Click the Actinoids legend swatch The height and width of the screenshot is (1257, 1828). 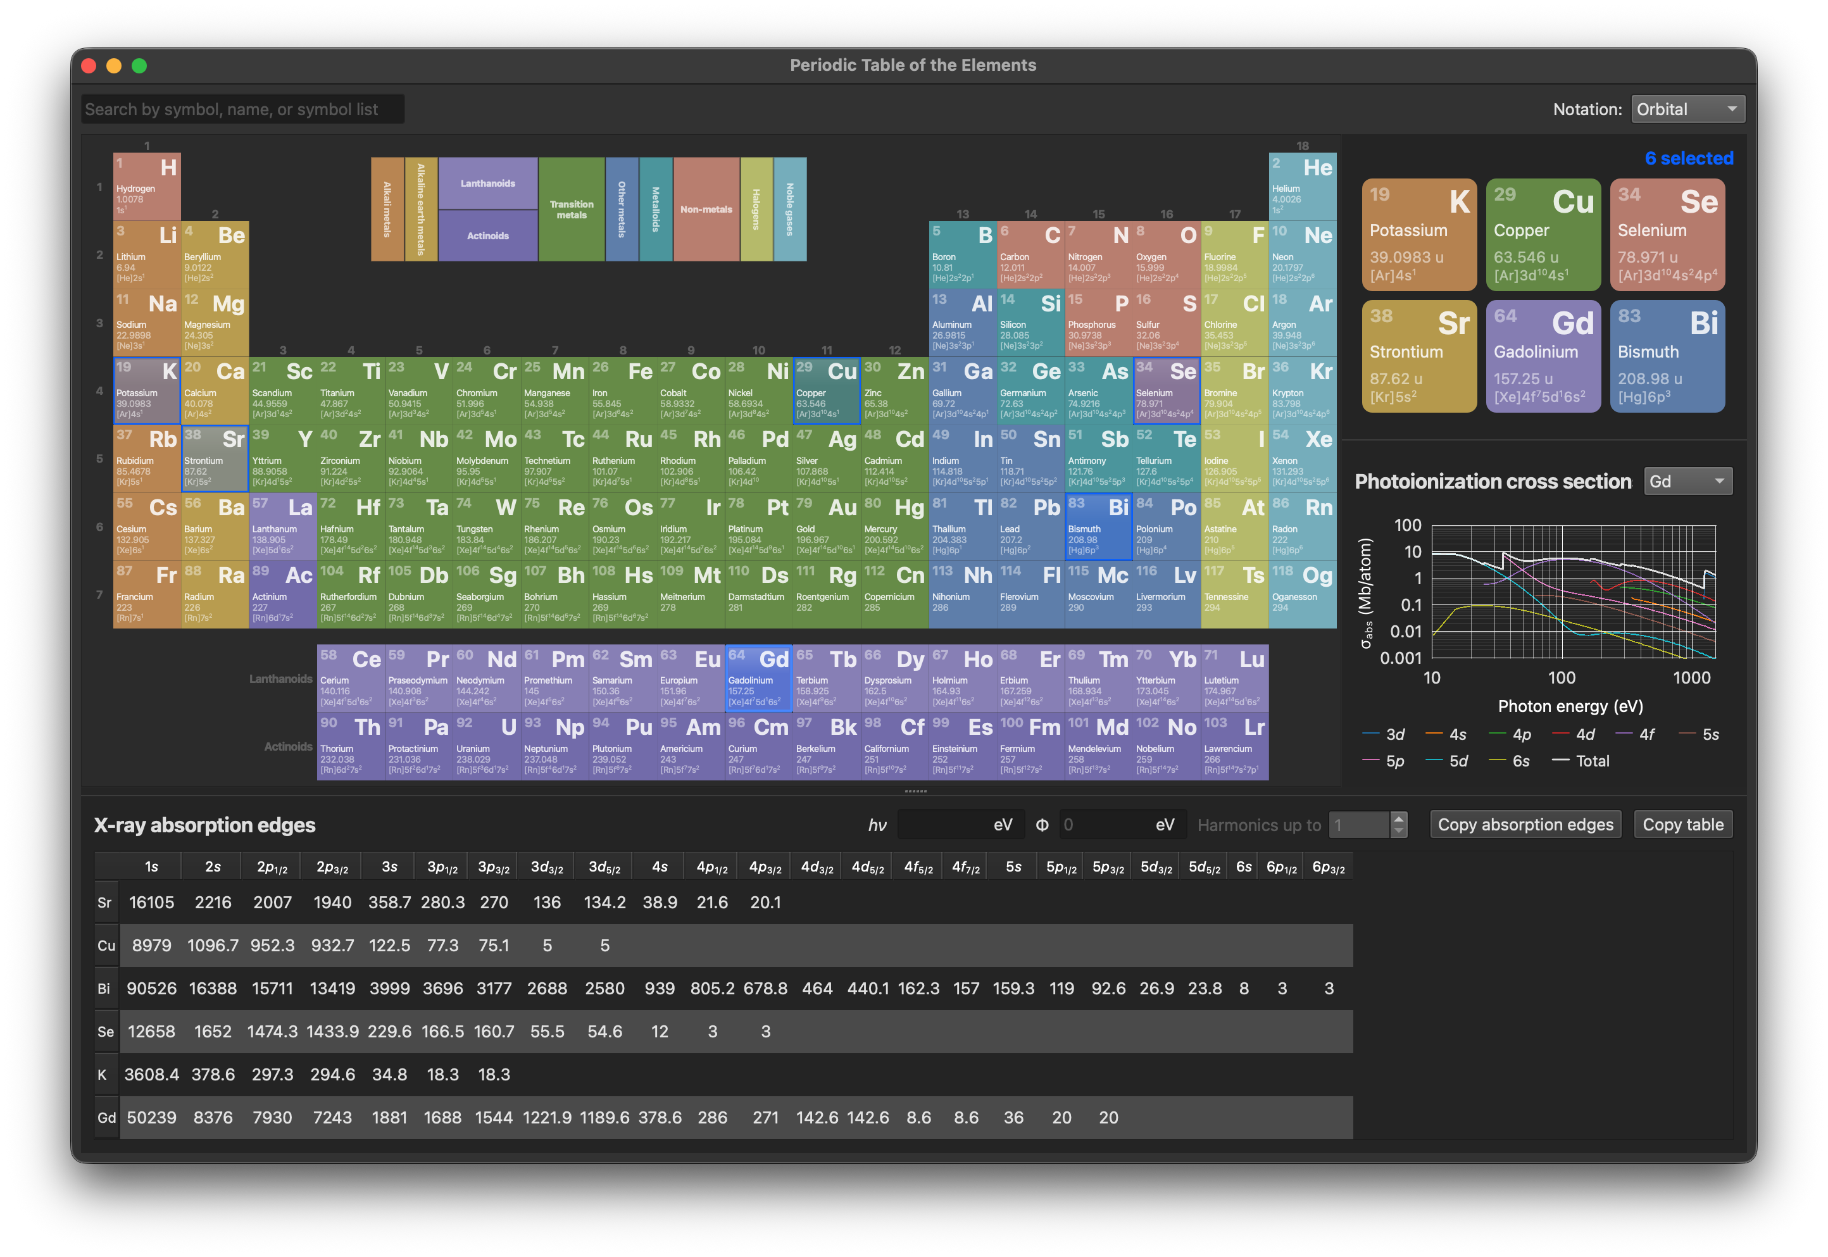coord(487,235)
